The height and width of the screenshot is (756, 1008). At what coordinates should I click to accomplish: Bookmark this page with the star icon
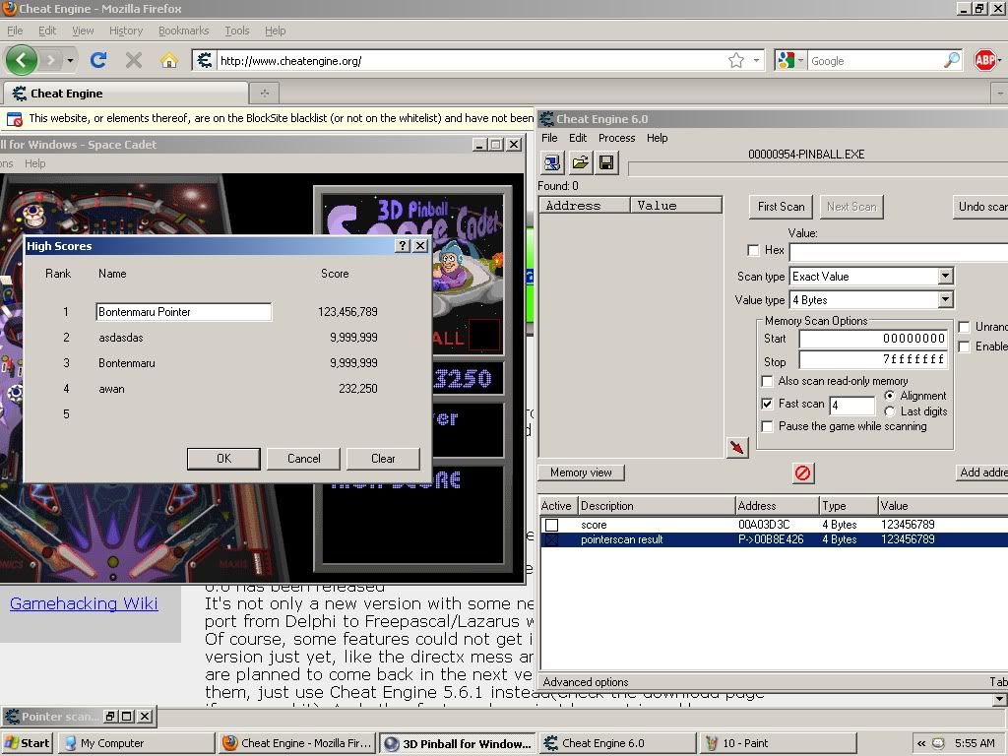tap(736, 60)
